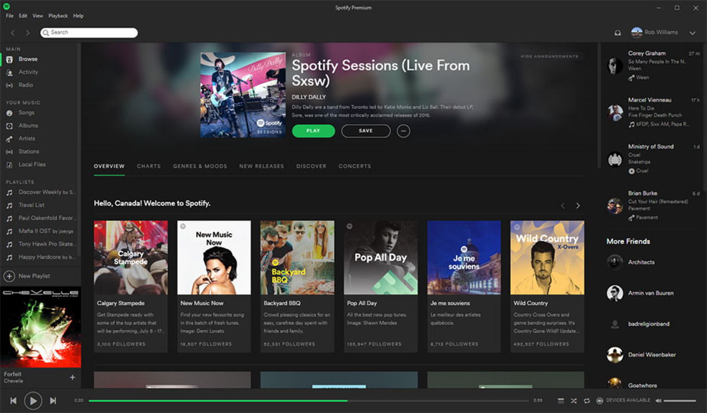The image size is (707, 413).
Task: Navigate forward with the right arrow
Action: click(x=27, y=33)
